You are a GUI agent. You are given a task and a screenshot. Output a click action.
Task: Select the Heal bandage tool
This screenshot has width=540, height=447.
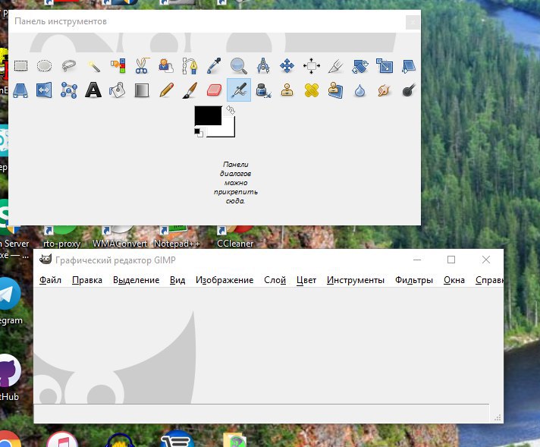(x=311, y=90)
